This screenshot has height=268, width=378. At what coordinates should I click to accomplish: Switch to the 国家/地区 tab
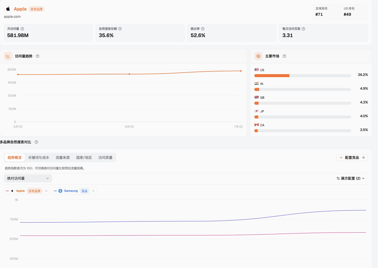[x=84, y=158]
